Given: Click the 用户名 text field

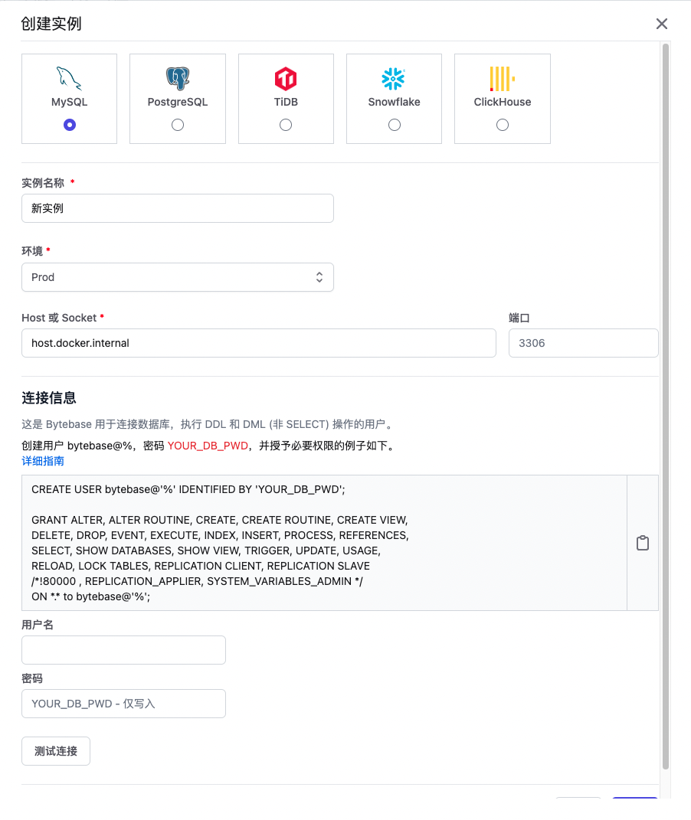Looking at the screenshot, I should tap(123, 650).
